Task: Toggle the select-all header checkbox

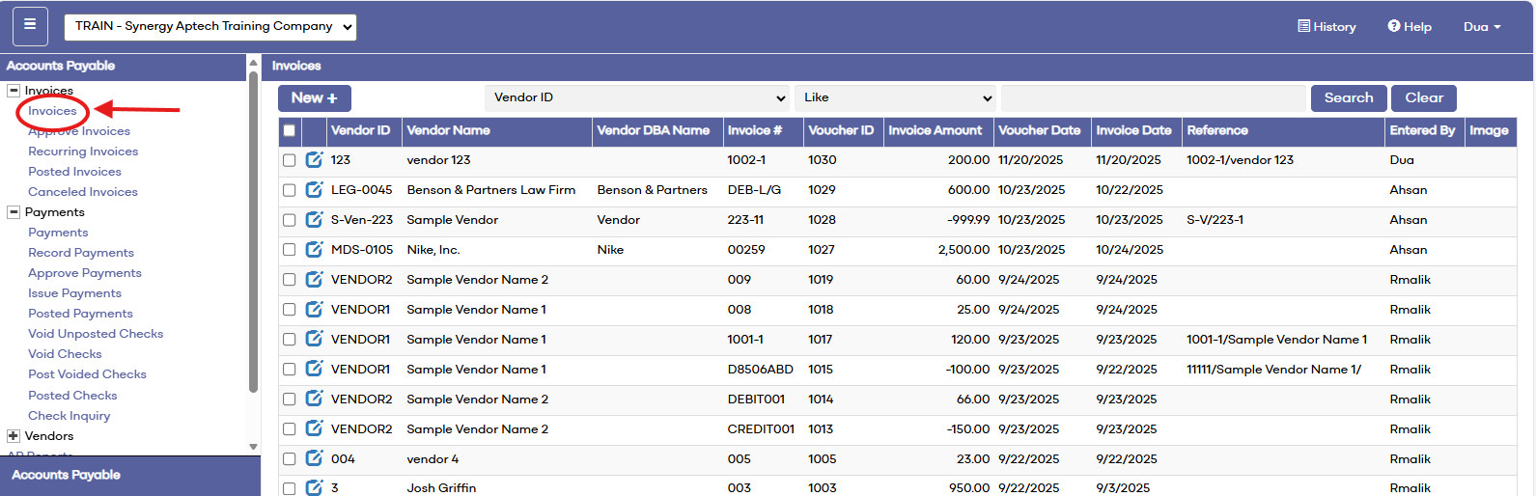Action: click(290, 130)
